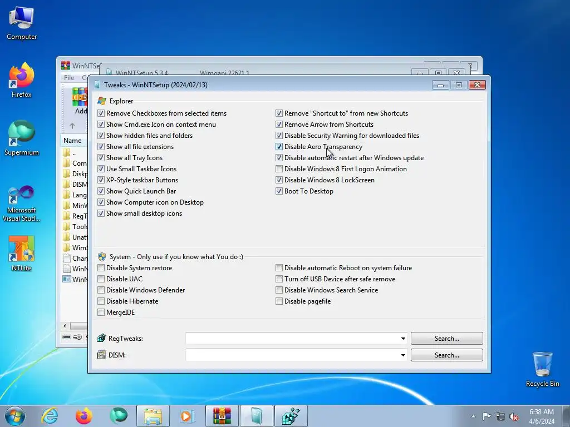Toggle Show Quick Launch Bar
The image size is (570, 427).
coord(101,191)
